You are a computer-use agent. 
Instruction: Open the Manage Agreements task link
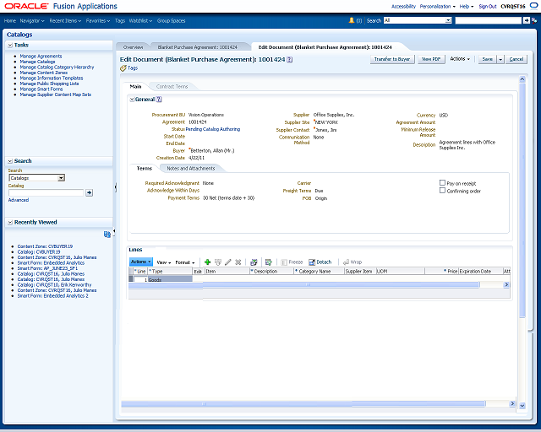click(41, 57)
